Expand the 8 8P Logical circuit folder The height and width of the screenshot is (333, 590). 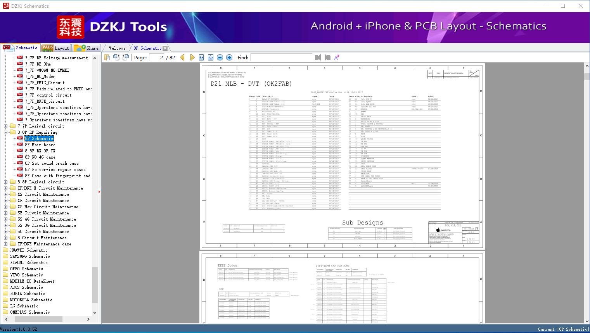click(6, 182)
